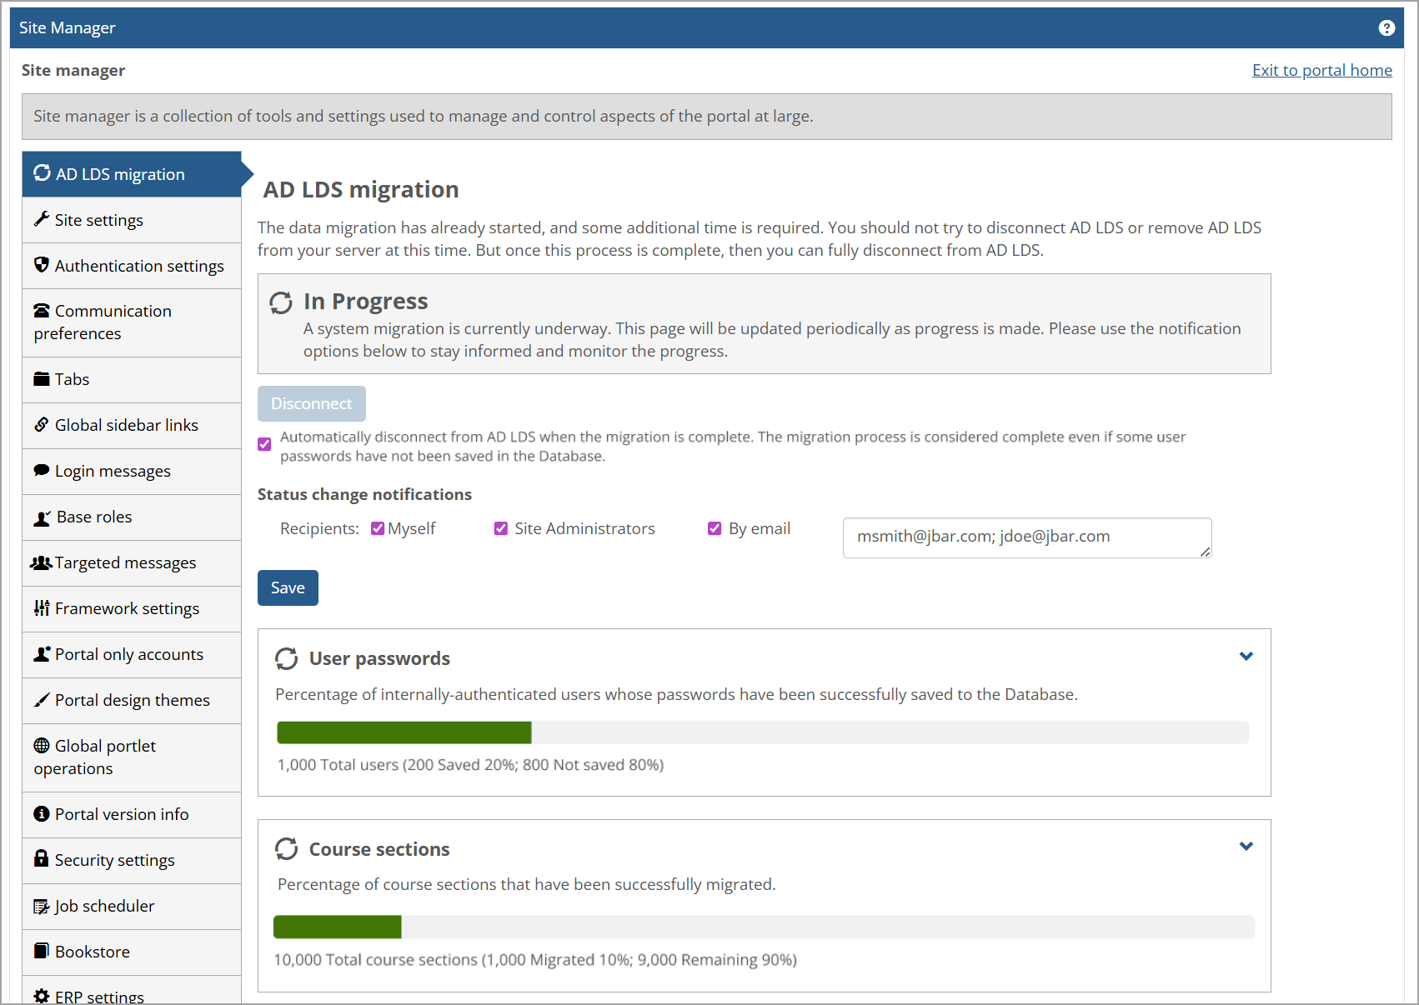1419x1005 pixels.
Task: Click the User passwords progress bar
Action: 763,732
